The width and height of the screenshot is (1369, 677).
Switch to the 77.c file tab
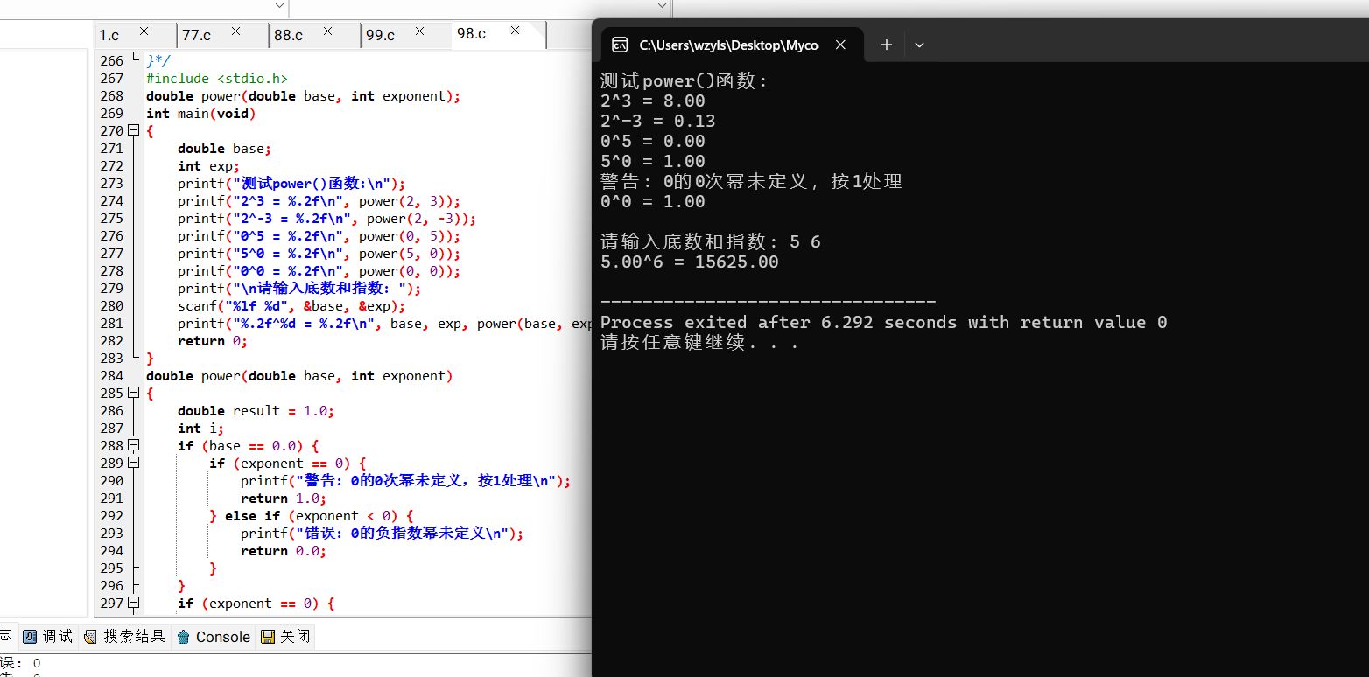click(x=196, y=35)
